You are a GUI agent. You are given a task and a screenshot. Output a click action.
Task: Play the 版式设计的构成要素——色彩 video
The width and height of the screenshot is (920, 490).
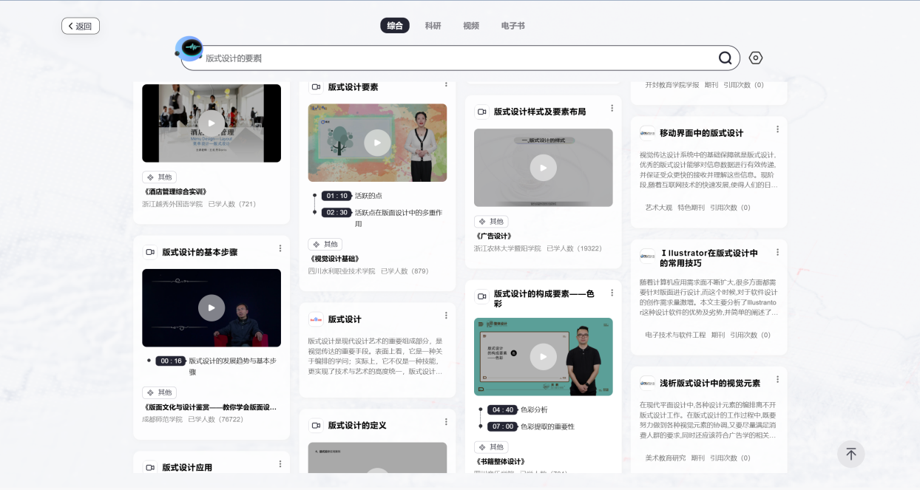pos(544,357)
